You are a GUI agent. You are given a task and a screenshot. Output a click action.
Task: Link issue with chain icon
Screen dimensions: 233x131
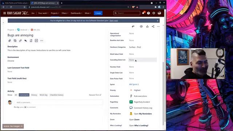pyautogui.click(x=20, y=40)
